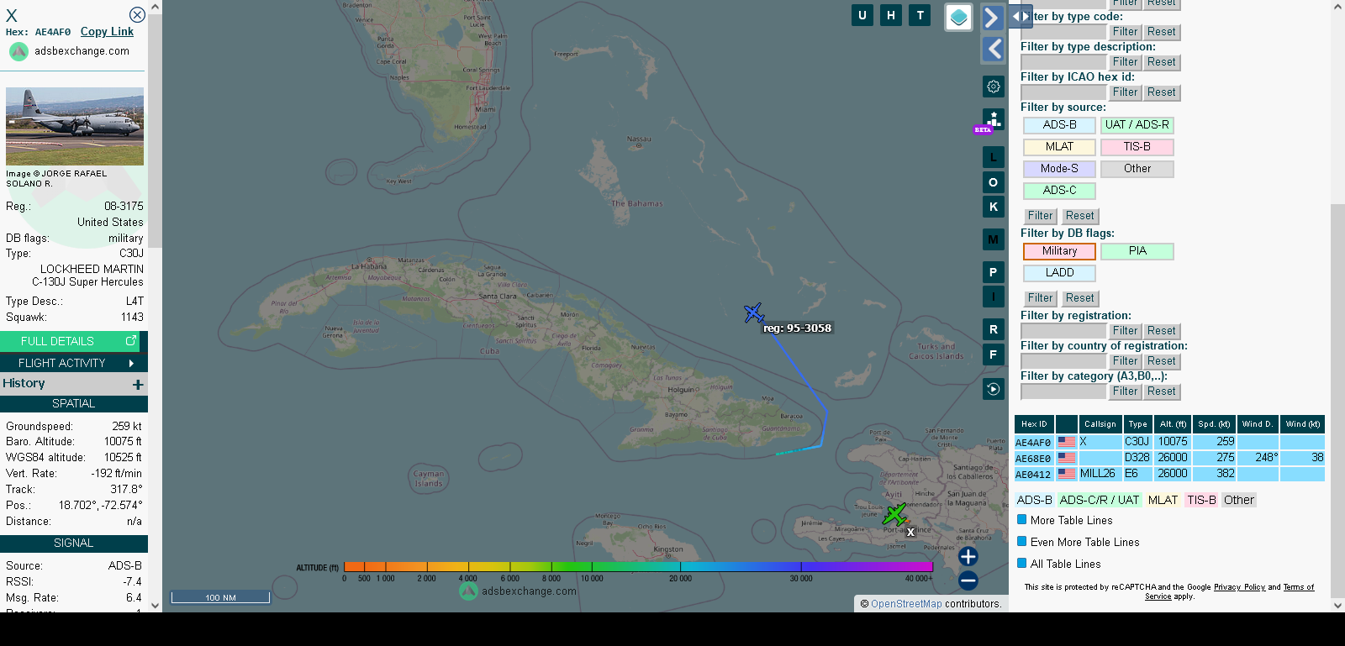Toggle the P map button

[x=994, y=272]
